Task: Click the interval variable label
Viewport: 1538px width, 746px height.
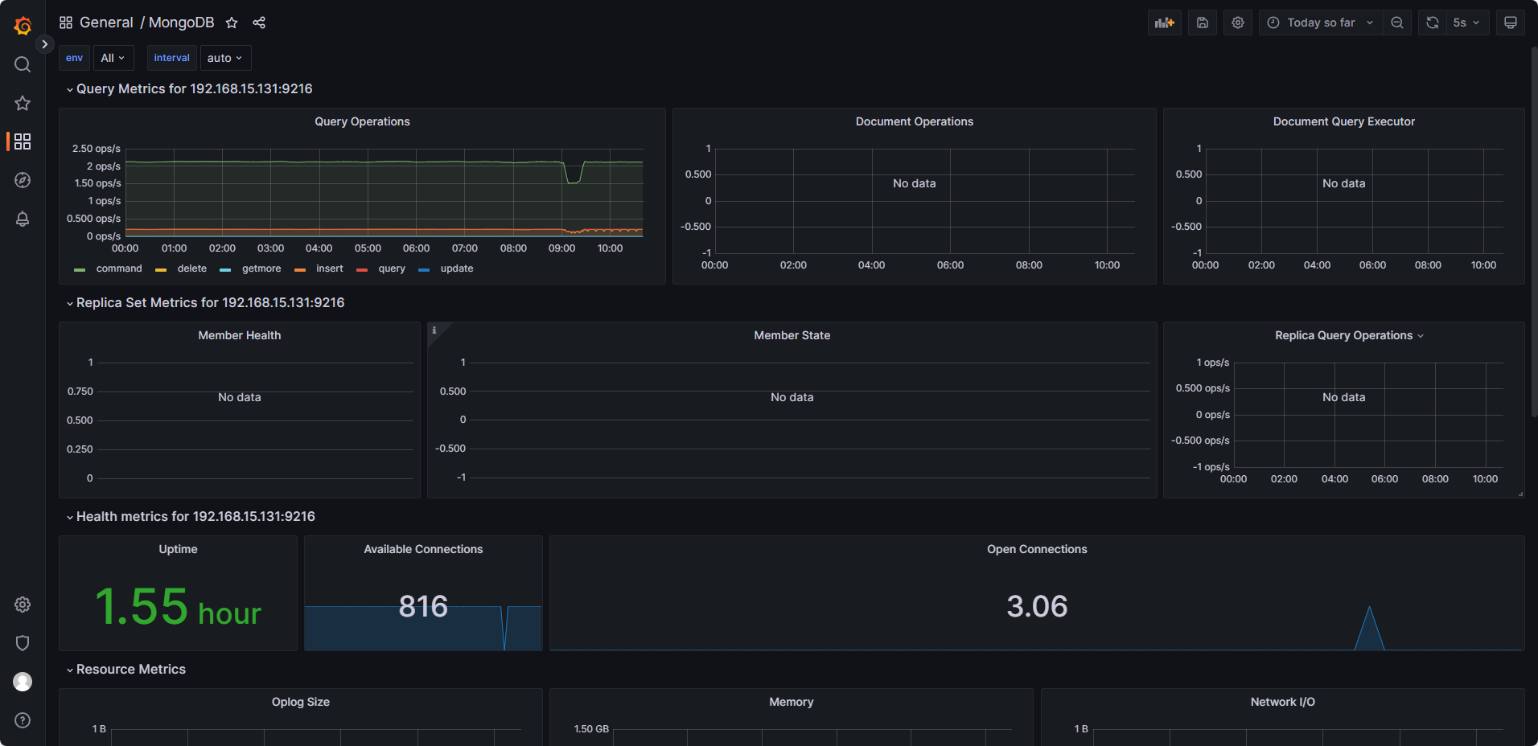Action: click(172, 58)
